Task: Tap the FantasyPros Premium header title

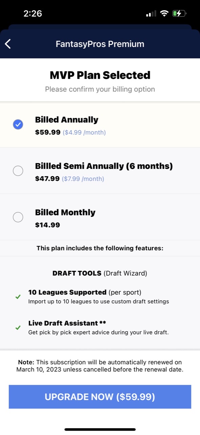Action: 100,44
